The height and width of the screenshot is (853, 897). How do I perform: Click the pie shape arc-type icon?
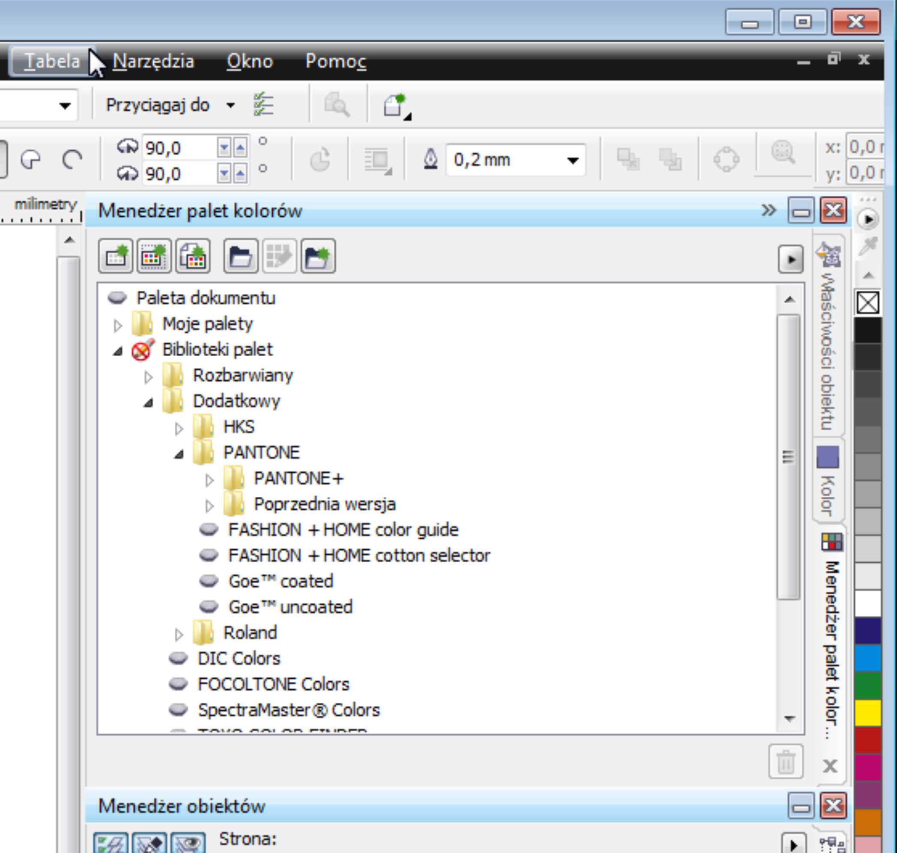pyautogui.click(x=31, y=160)
